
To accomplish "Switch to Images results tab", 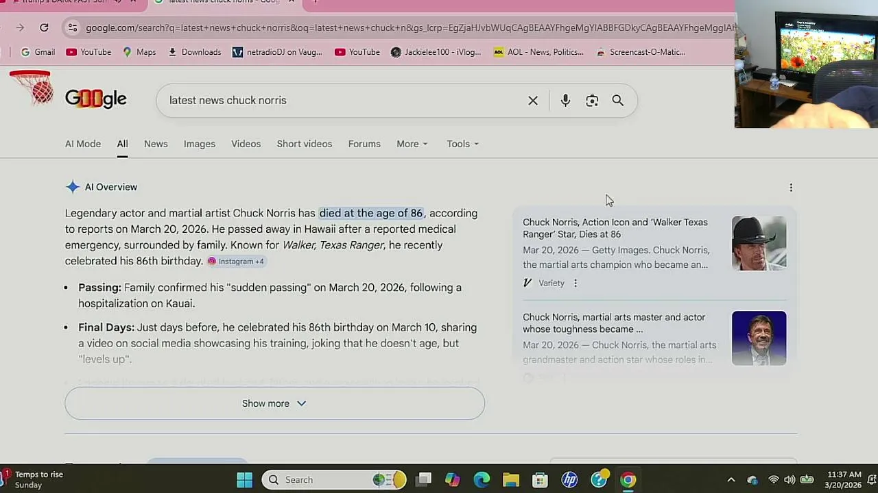I will tap(200, 144).
